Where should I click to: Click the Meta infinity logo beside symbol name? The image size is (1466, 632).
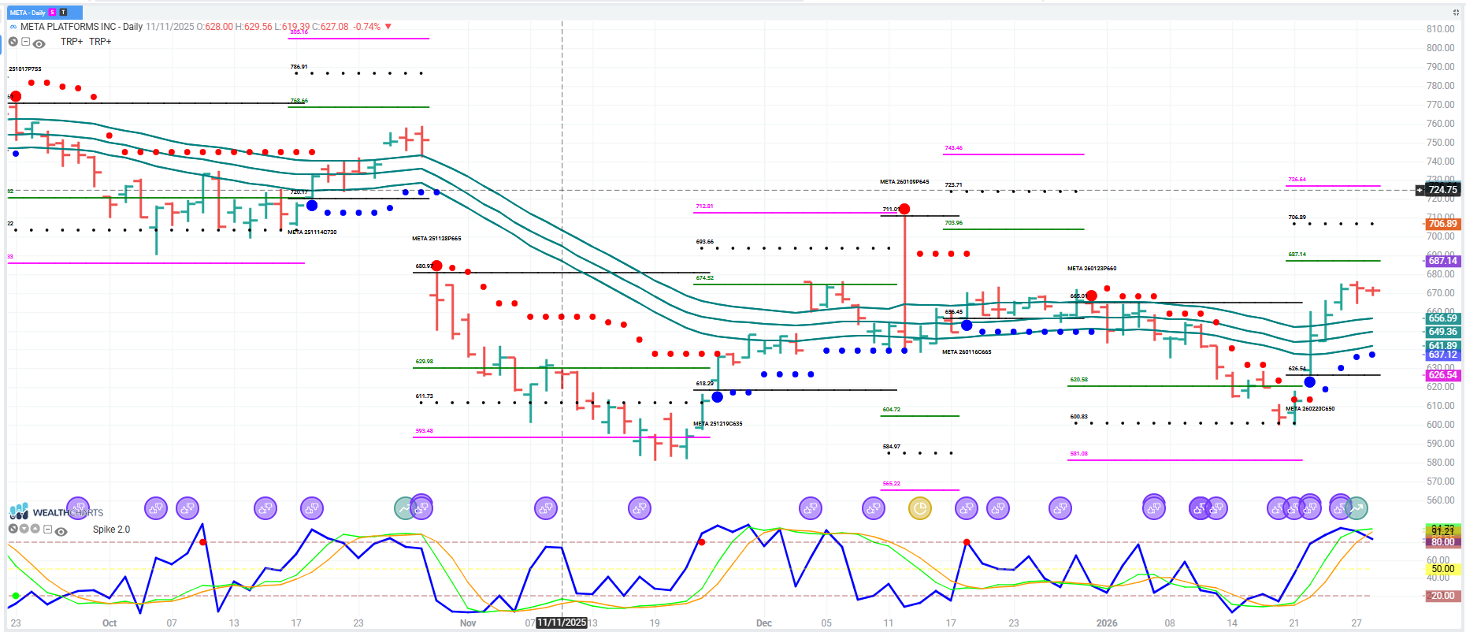[x=13, y=27]
